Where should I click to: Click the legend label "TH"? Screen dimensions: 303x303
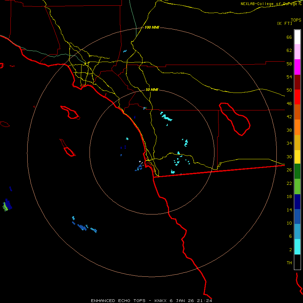(x=289, y=263)
